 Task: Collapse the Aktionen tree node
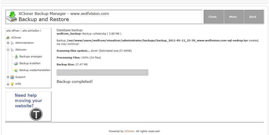click(8, 50)
